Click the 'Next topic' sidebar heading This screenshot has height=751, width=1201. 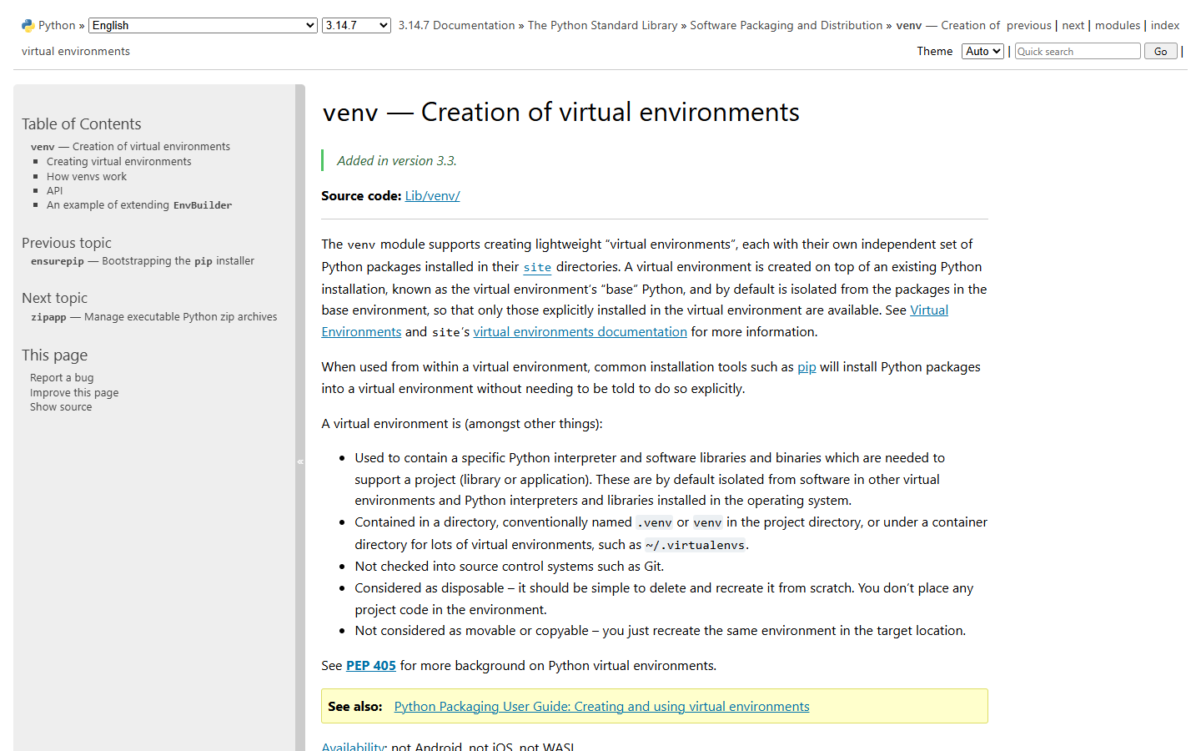pos(54,298)
